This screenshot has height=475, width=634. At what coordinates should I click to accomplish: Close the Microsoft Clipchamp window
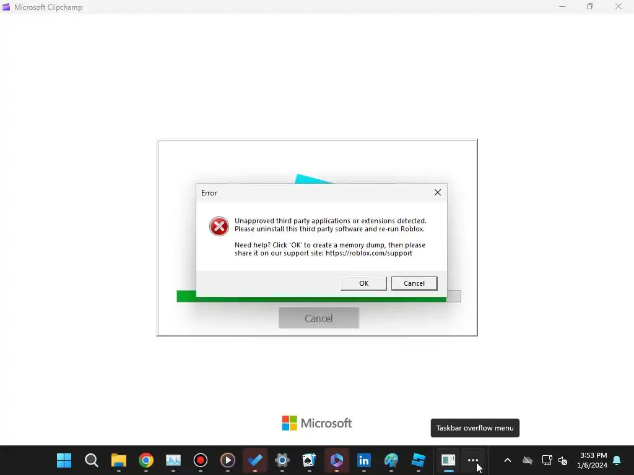619,6
